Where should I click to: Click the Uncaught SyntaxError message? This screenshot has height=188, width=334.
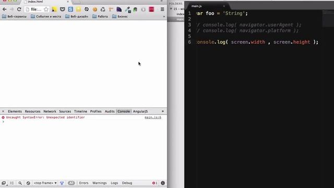(45, 118)
